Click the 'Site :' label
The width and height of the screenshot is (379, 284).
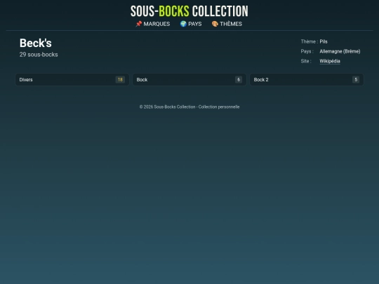tap(306, 61)
